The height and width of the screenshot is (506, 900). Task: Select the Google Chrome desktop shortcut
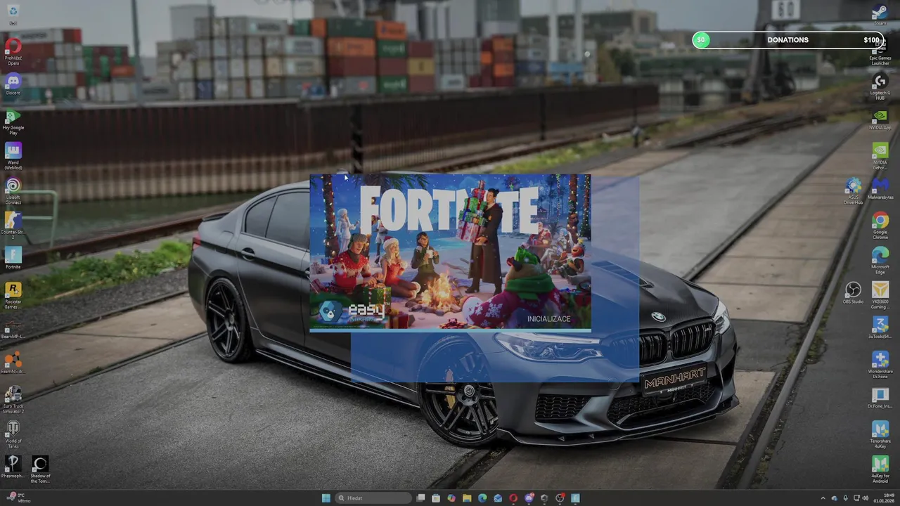[x=880, y=226]
